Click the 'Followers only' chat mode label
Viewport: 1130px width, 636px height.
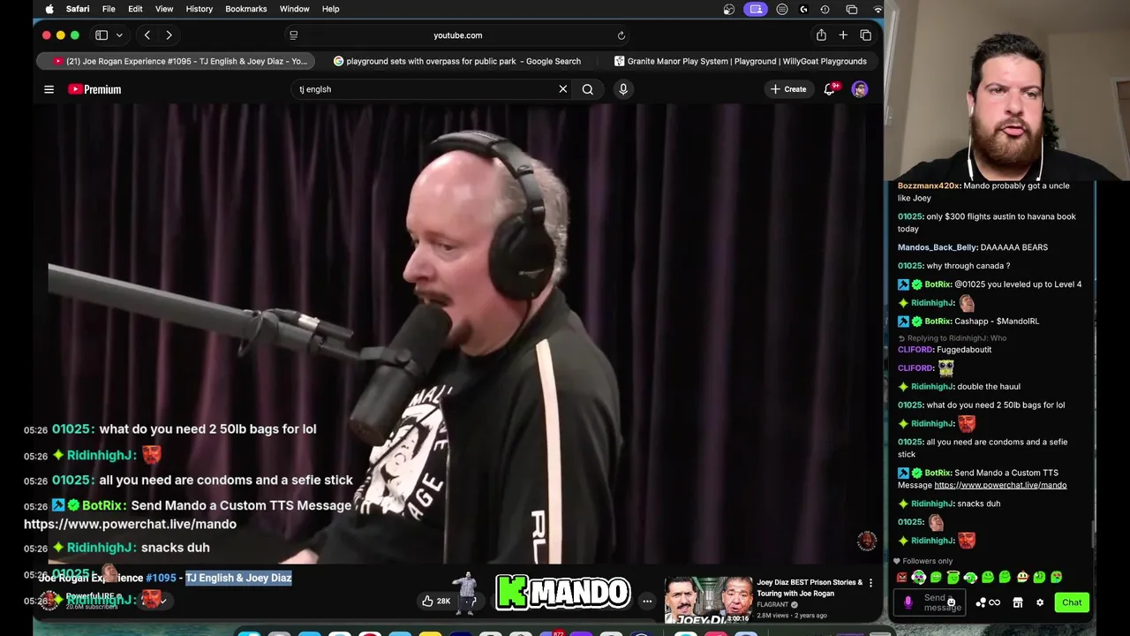coord(927,561)
